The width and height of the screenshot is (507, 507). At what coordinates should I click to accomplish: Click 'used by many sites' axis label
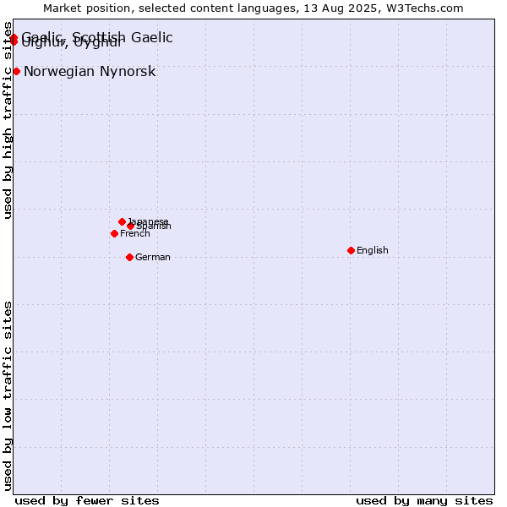(424, 501)
